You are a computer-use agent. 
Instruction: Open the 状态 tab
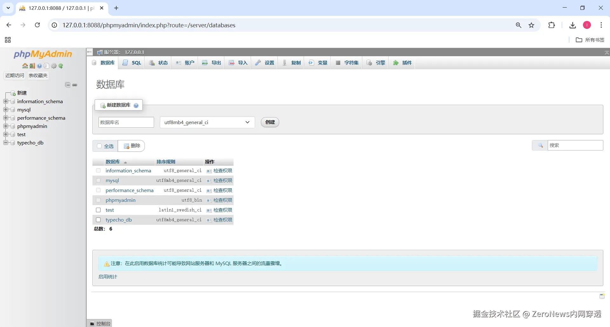click(159, 63)
